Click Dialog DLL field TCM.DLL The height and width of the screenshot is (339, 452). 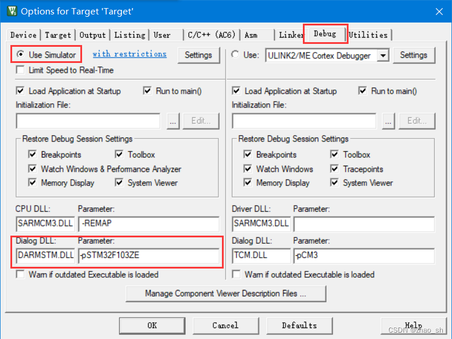pyautogui.click(x=261, y=256)
